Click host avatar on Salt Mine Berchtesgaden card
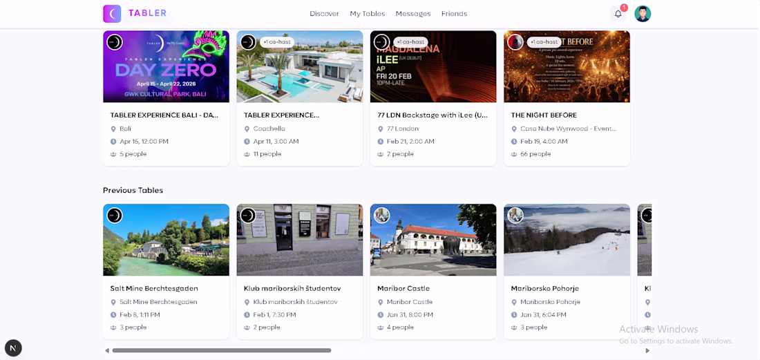Screen dimensions: 760x360 point(115,215)
